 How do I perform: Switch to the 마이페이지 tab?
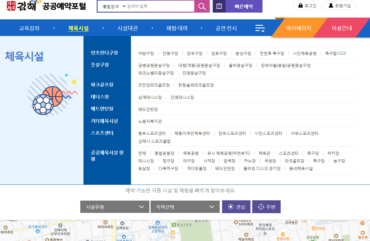[x=299, y=28]
